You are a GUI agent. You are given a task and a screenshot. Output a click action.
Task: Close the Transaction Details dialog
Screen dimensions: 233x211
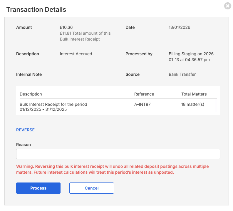(x=227, y=6)
